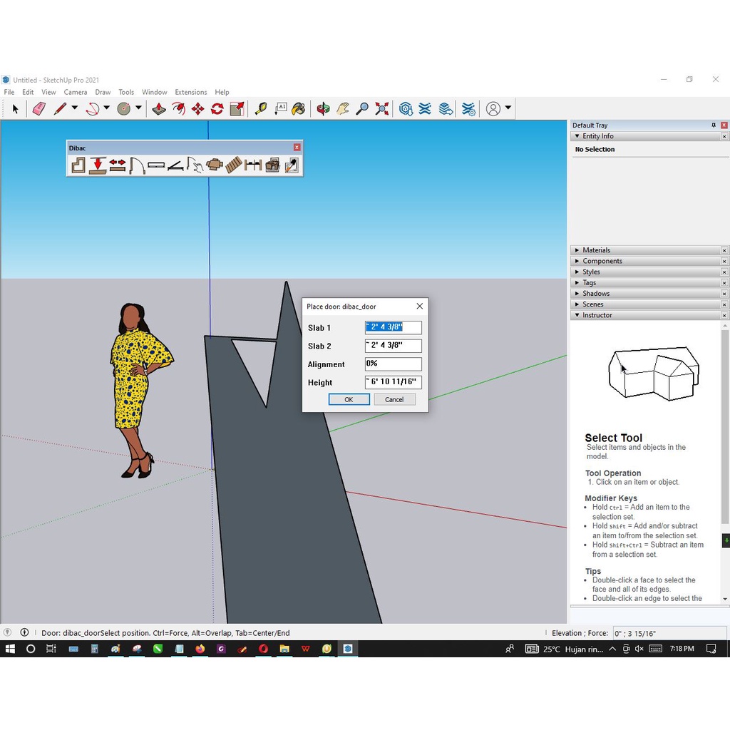The width and height of the screenshot is (730, 730).
Task: Activate the Tape Measure tool
Action: tap(261, 109)
